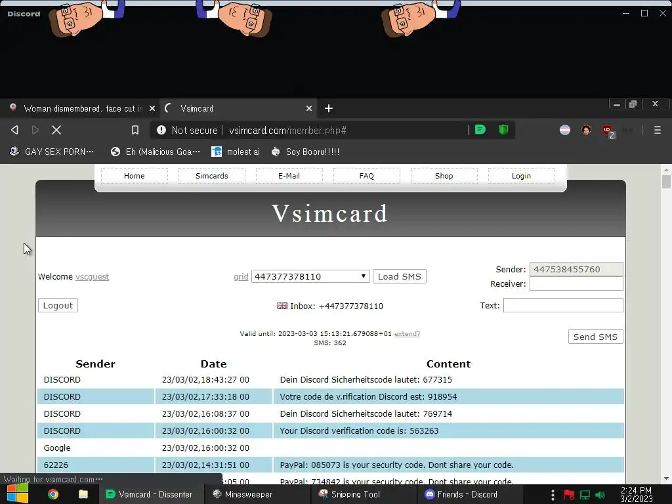Click the extend? link
This screenshot has height=504, width=672.
pos(407,333)
